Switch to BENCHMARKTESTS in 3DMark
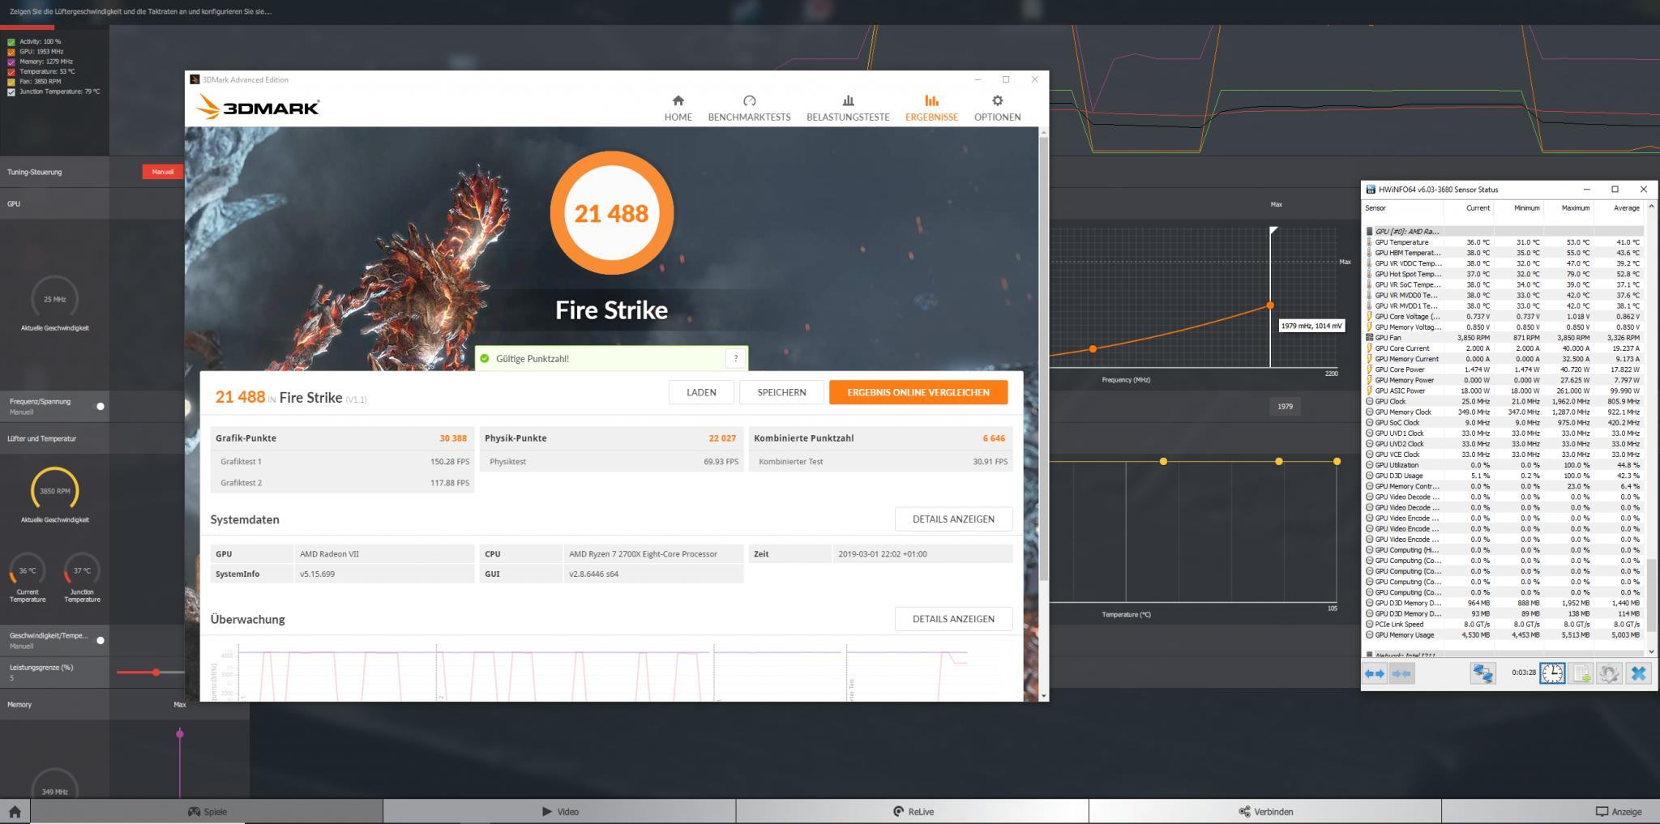Screen dimensions: 1660x824 click(749, 108)
